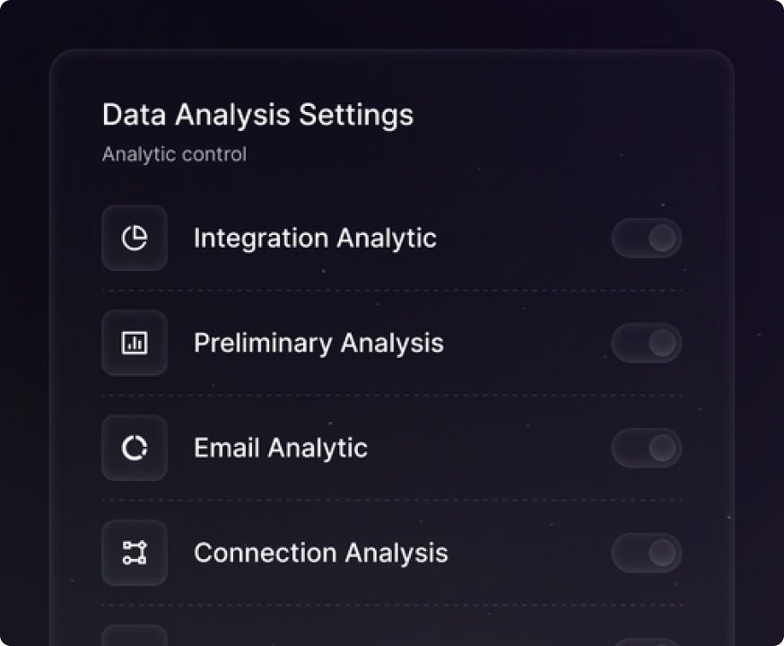
Task: Toggle the cut-off switch at the card bottom
Action: [x=647, y=642]
